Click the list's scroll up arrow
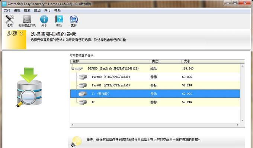The width and height of the screenshot is (253, 148). coord(242,66)
